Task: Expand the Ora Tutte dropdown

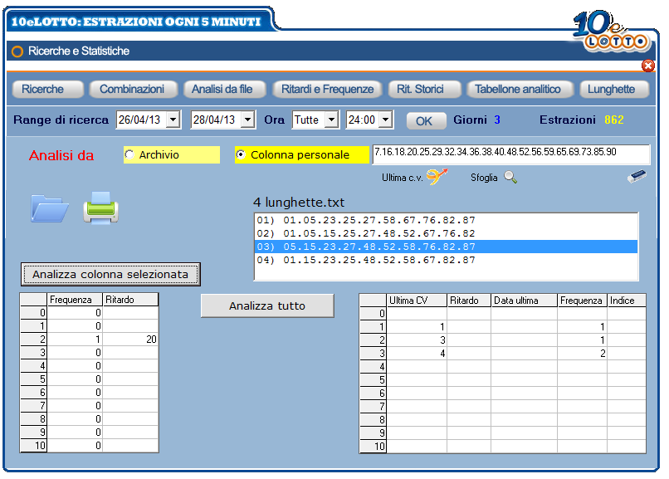Action: click(x=331, y=120)
